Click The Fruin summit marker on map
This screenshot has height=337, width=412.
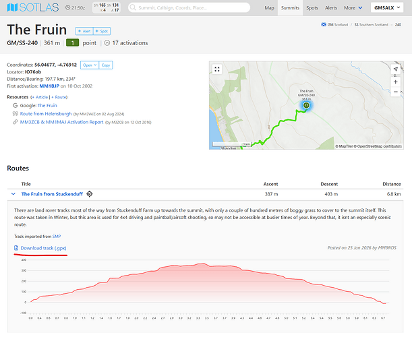tap(306, 106)
